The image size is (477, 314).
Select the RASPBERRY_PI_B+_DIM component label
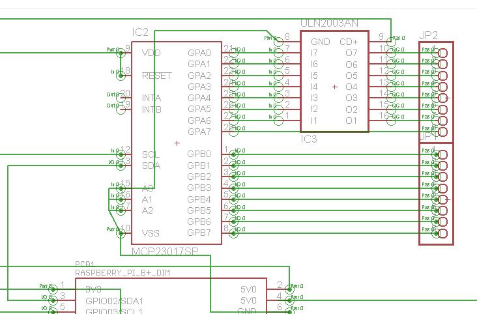coord(123,273)
